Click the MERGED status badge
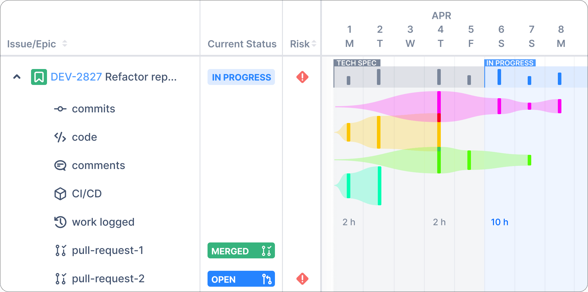This screenshot has width=588, height=292. 241,250
